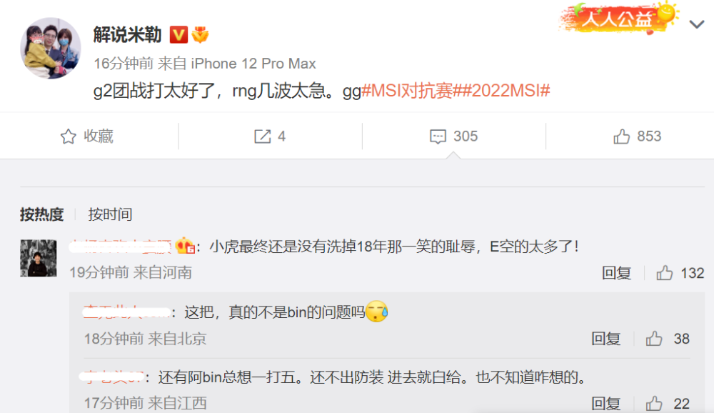
Task: Open the 解说米勒 profile name
Action: pyautogui.click(x=128, y=34)
